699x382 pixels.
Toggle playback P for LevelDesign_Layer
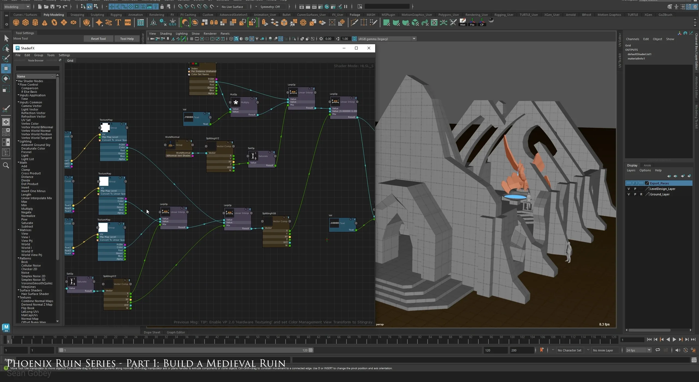tap(635, 189)
